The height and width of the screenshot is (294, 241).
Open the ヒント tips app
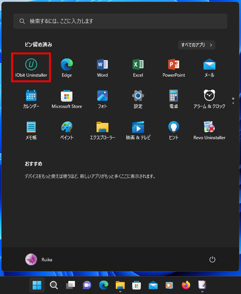(x=174, y=130)
